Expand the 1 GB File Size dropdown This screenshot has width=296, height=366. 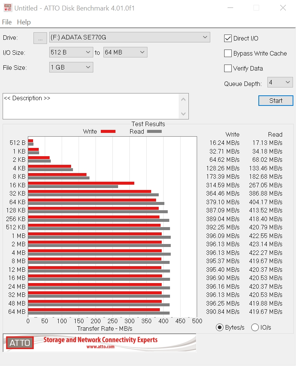tap(71, 67)
